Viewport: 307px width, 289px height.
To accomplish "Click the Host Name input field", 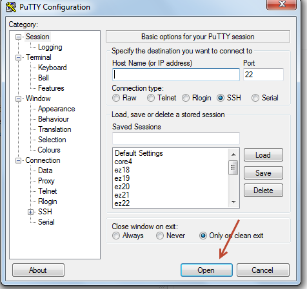I will tap(176, 75).
